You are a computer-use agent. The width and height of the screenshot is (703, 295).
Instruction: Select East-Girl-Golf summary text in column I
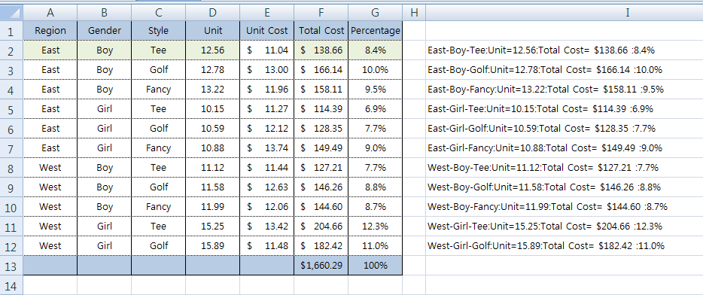coord(542,129)
